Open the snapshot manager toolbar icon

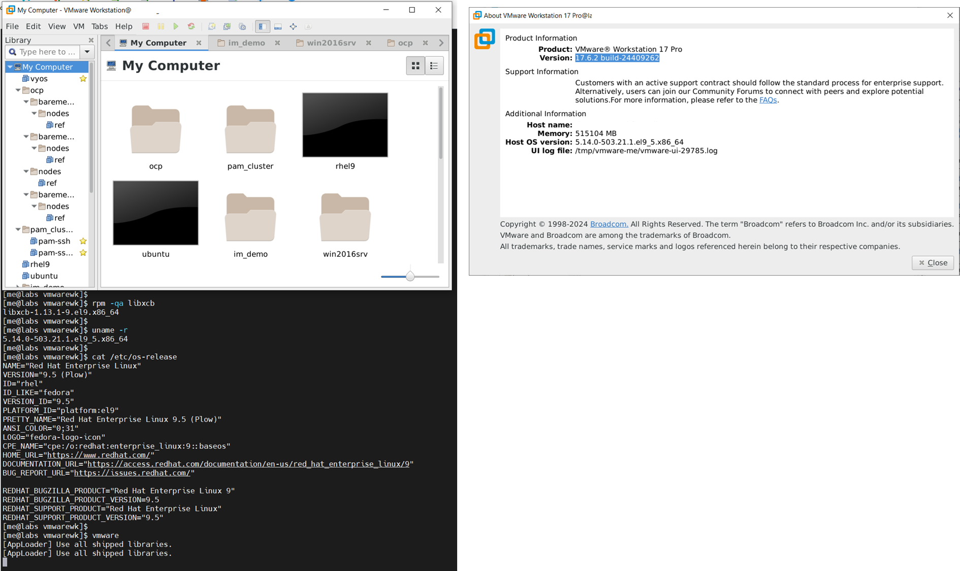click(x=242, y=26)
